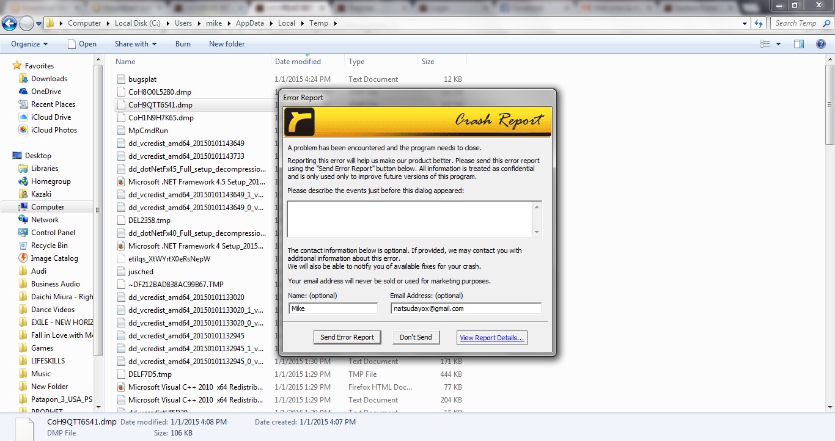Click Open in the toolbar
This screenshot has height=441, width=835.
coord(82,44)
